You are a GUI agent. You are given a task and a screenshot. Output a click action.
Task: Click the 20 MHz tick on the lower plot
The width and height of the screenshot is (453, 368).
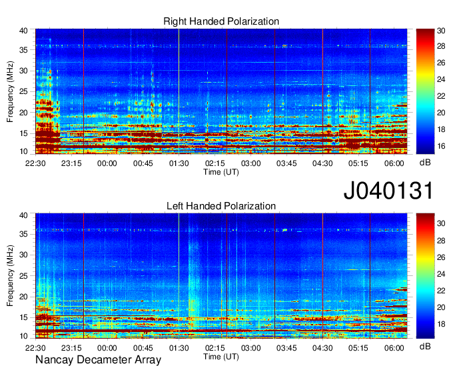(23, 297)
